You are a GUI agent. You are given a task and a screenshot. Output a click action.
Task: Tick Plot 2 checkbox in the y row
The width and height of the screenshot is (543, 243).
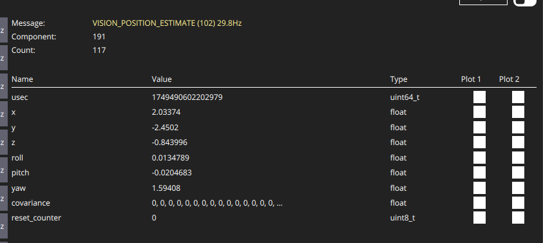tap(518, 127)
